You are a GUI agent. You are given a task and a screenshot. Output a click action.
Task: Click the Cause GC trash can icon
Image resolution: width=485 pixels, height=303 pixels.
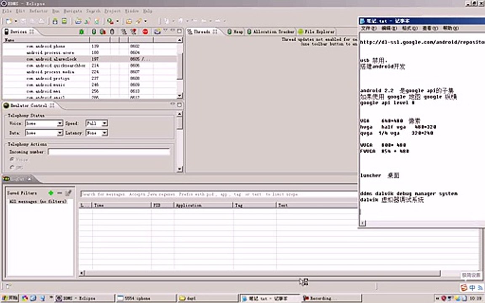pos(112,32)
